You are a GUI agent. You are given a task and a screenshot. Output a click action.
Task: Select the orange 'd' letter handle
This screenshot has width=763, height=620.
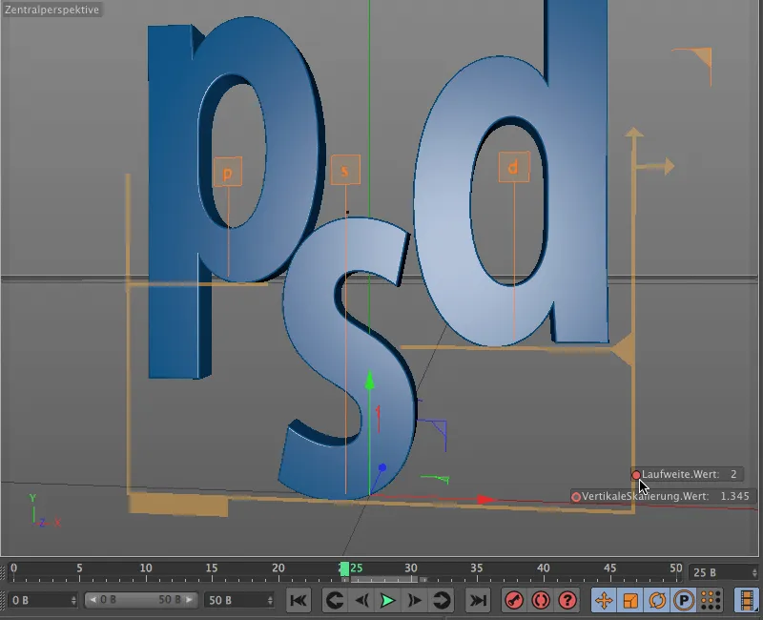(x=514, y=167)
